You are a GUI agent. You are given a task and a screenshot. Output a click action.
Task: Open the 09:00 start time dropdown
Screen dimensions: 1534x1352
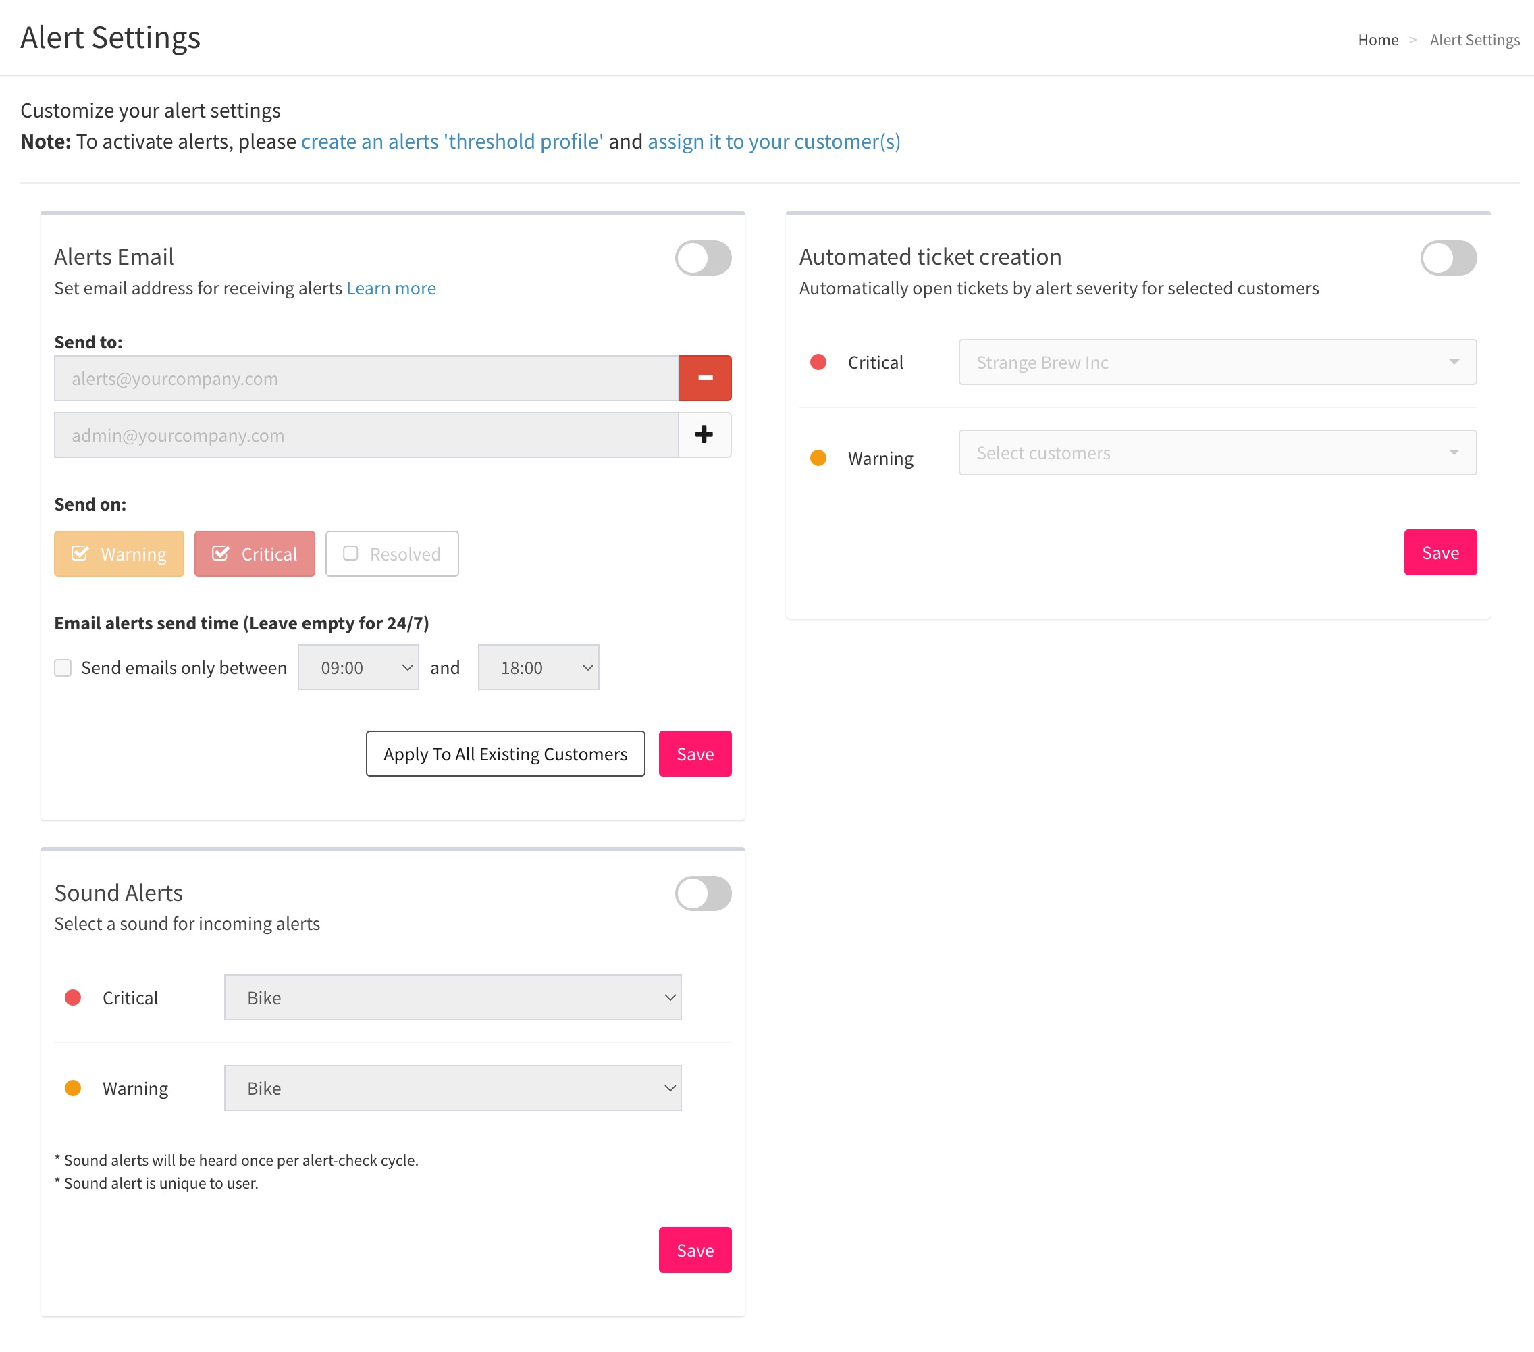(358, 667)
